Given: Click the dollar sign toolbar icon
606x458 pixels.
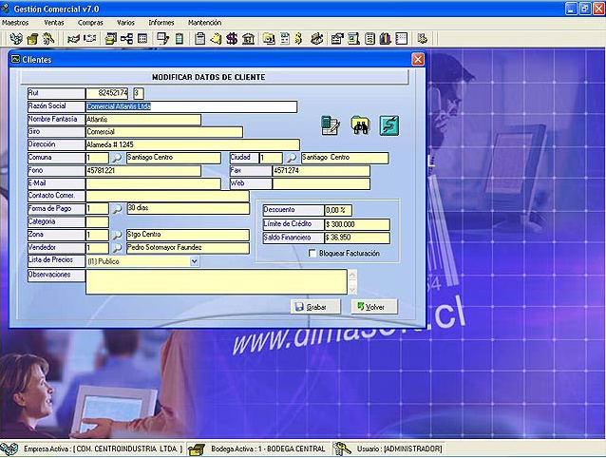Looking at the screenshot, I should point(232,39).
